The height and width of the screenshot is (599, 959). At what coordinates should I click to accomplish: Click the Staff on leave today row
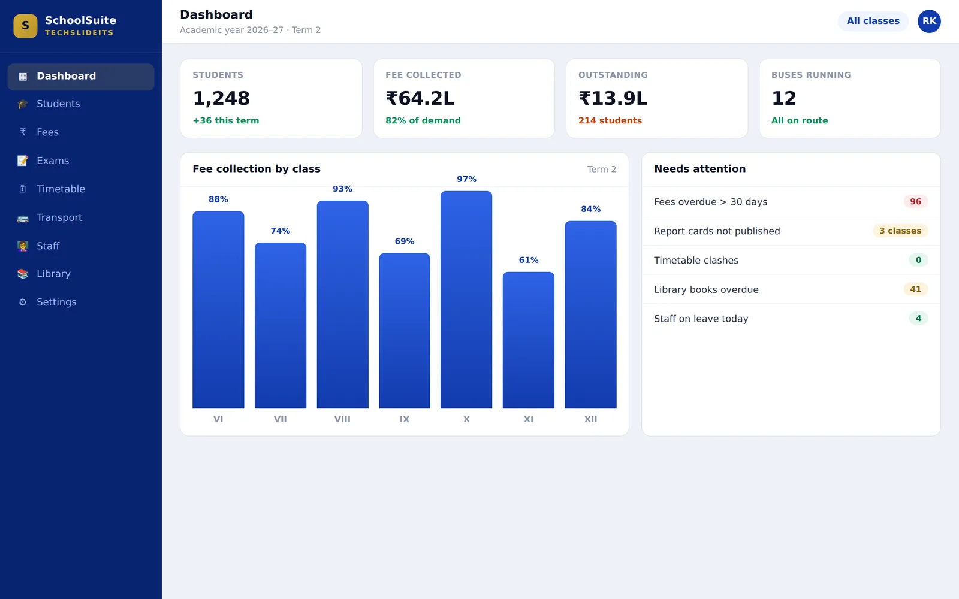tap(791, 319)
